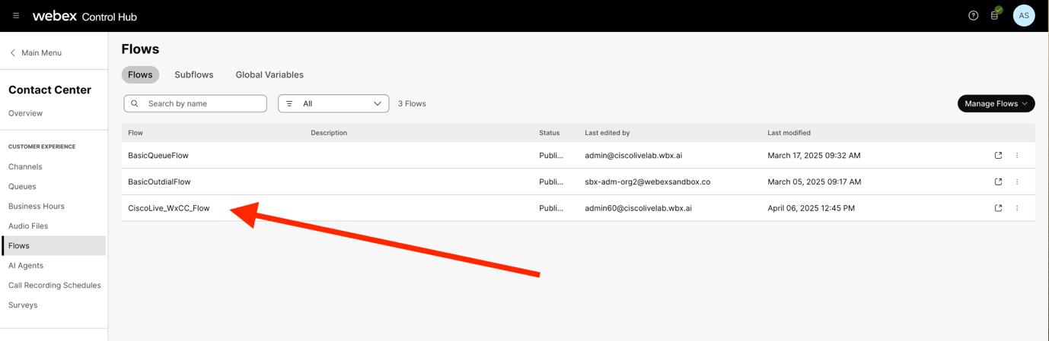
Task: Open the tasks clipboard icon in header
Action: pos(995,16)
